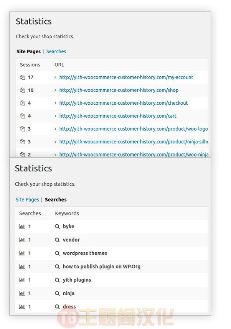Click the keyword "wordpress themes"

[x=85, y=253]
